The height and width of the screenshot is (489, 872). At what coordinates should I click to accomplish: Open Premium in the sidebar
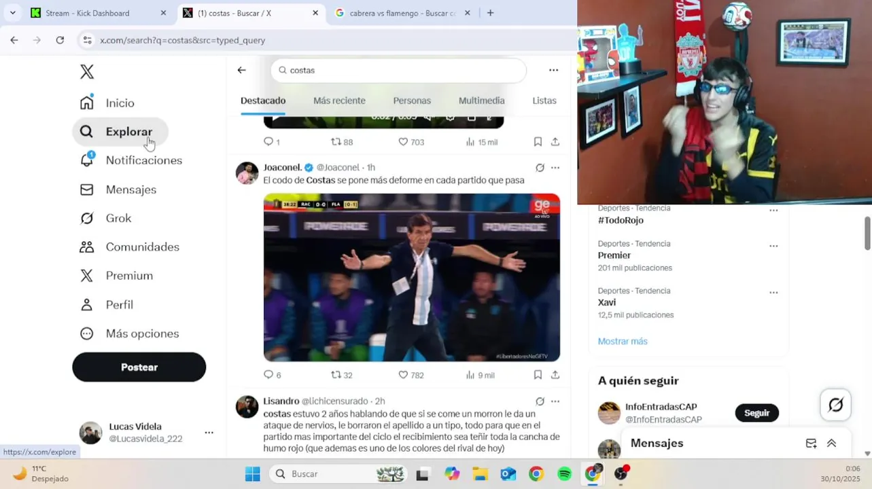click(x=117, y=276)
